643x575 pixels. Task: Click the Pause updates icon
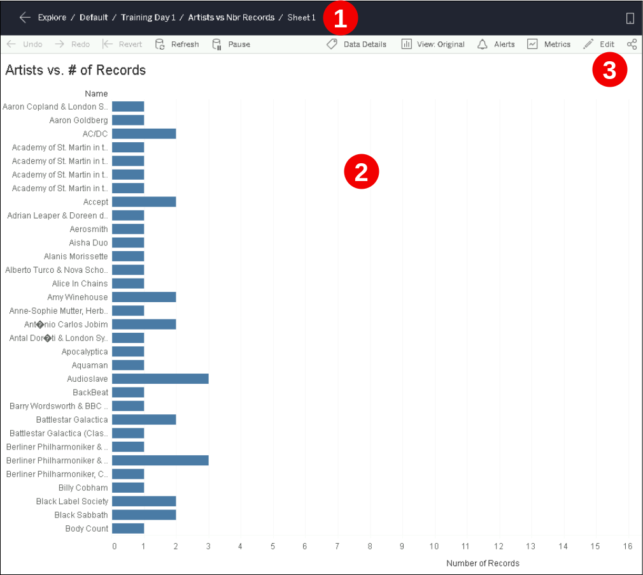(x=217, y=45)
